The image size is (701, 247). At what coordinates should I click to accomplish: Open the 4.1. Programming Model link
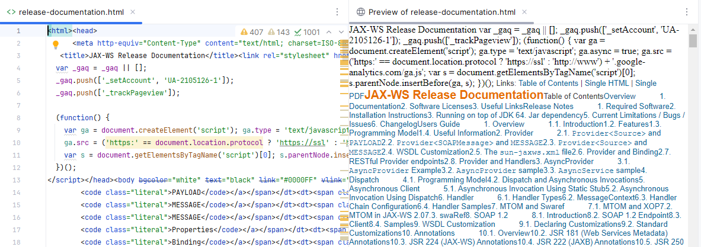pyautogui.click(x=445, y=179)
